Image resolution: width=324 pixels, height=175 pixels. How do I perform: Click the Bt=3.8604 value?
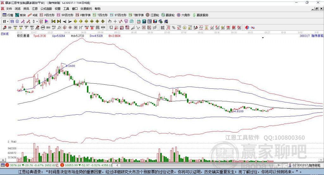point(115,36)
